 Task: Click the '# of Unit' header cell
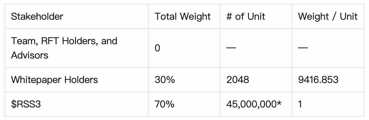point(246,16)
